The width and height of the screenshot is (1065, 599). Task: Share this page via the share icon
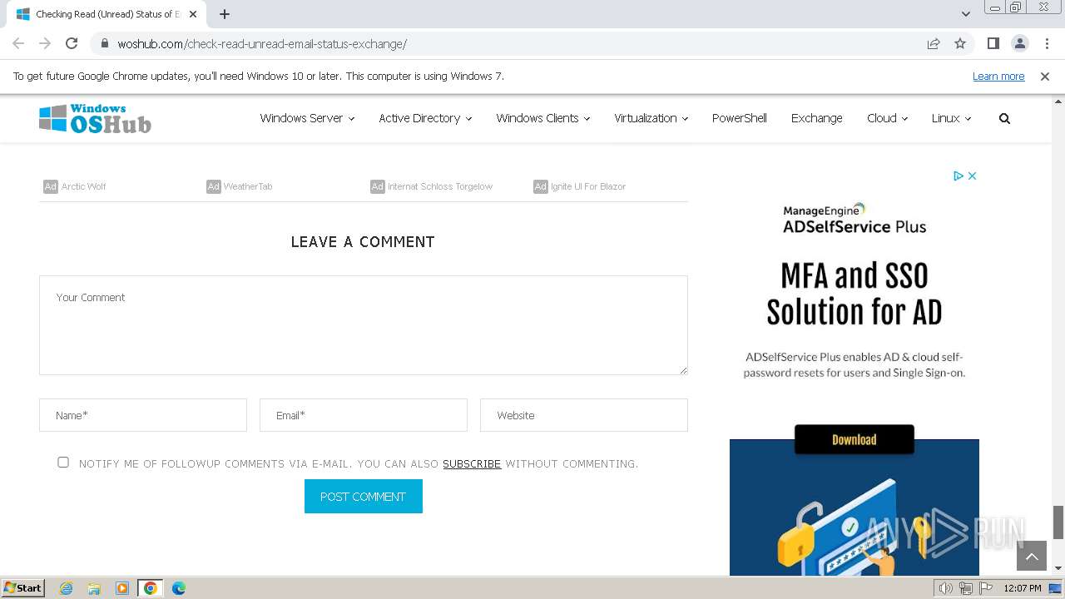tap(934, 43)
